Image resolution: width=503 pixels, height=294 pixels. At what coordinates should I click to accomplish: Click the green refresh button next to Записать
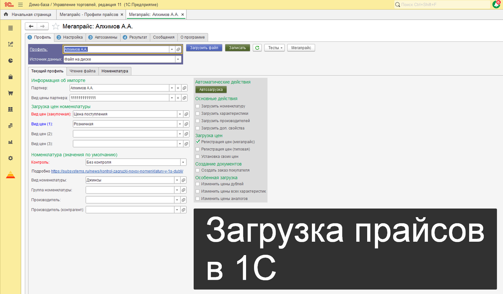257,48
